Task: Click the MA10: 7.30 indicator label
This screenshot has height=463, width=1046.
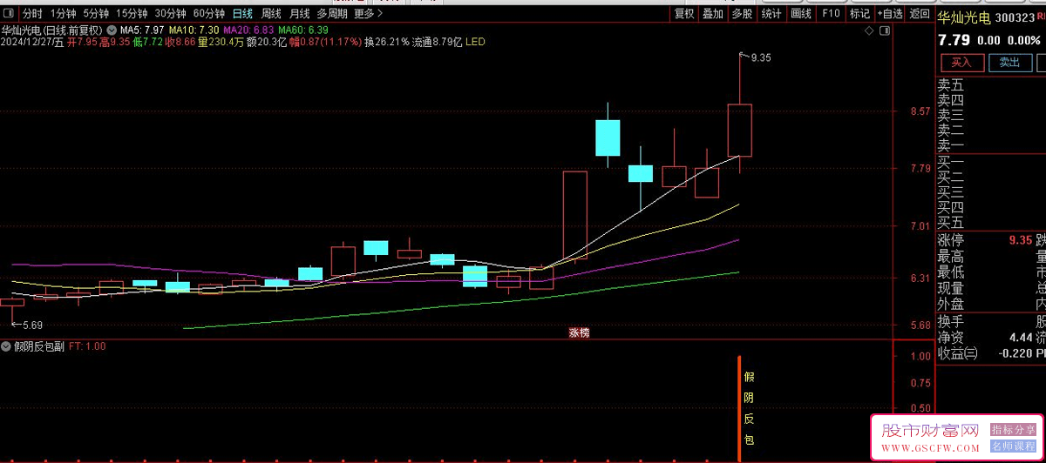Action: 194,30
